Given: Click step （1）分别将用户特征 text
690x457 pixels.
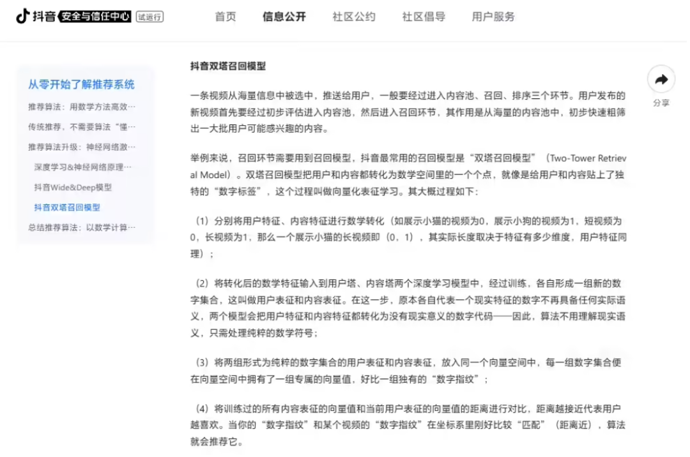Looking at the screenshot, I should coord(410,237).
